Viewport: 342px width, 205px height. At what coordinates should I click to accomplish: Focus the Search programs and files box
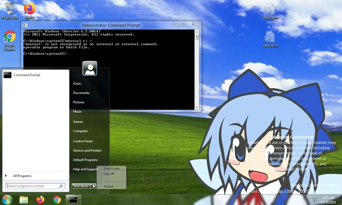[35, 186]
